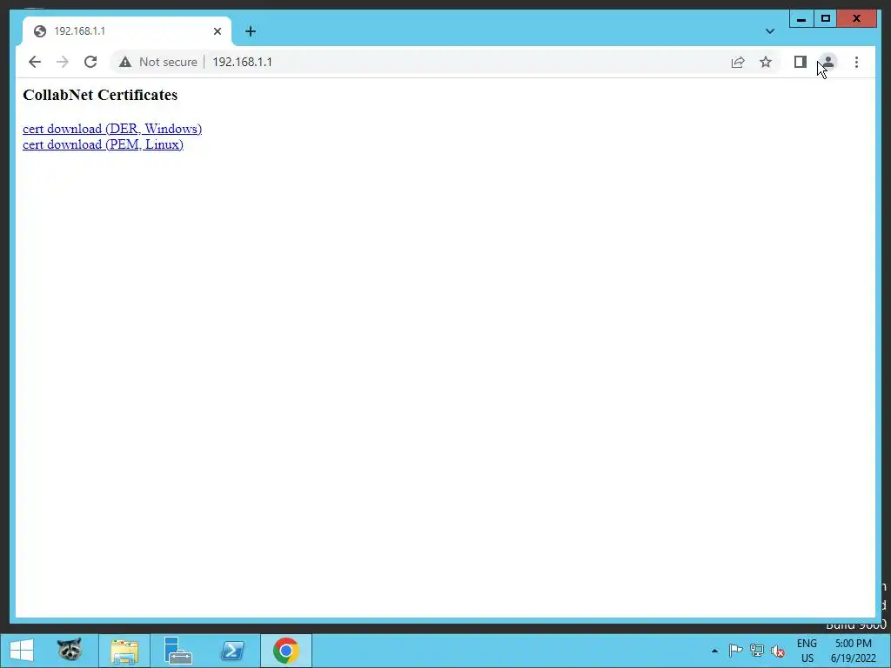This screenshot has height=668, width=891.
Task: Show hidden tray icons arrow
Action: point(715,651)
